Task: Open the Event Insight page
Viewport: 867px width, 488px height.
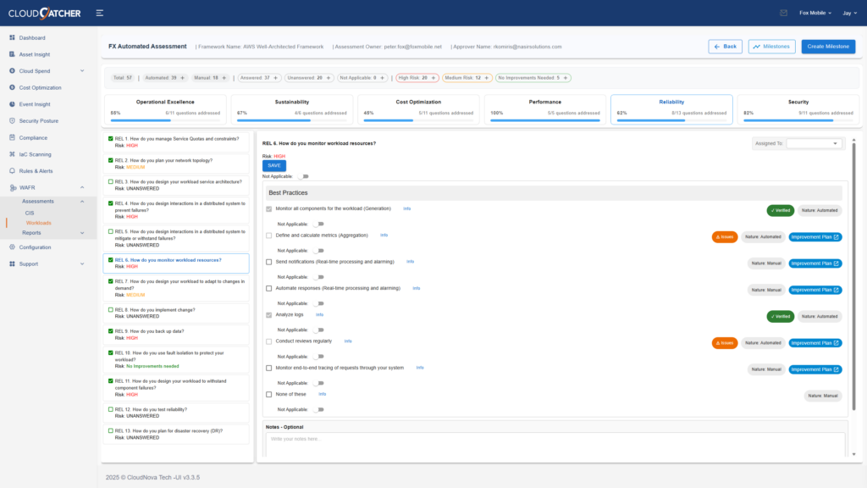Action: tap(35, 103)
